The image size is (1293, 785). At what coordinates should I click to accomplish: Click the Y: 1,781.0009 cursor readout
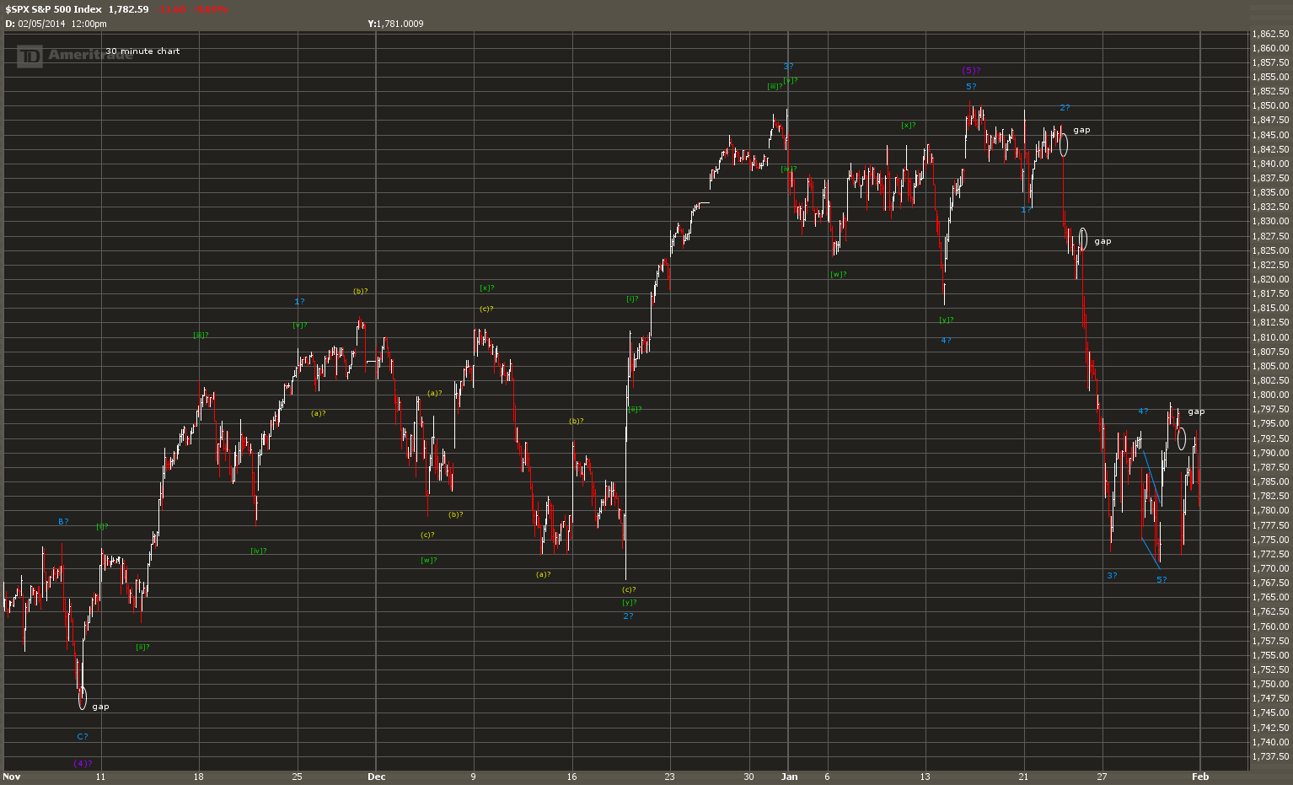pyautogui.click(x=395, y=24)
